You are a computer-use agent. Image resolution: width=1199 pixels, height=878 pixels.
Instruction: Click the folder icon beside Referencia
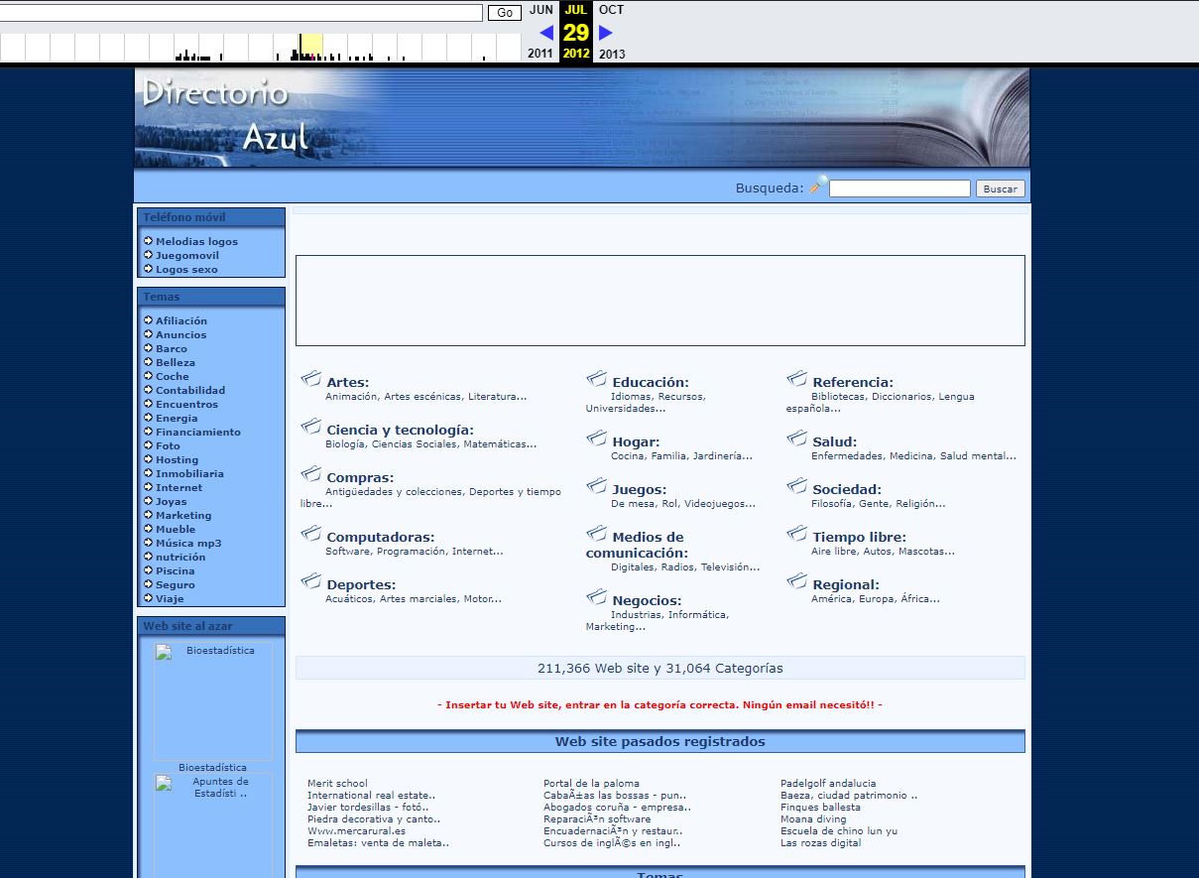point(797,379)
